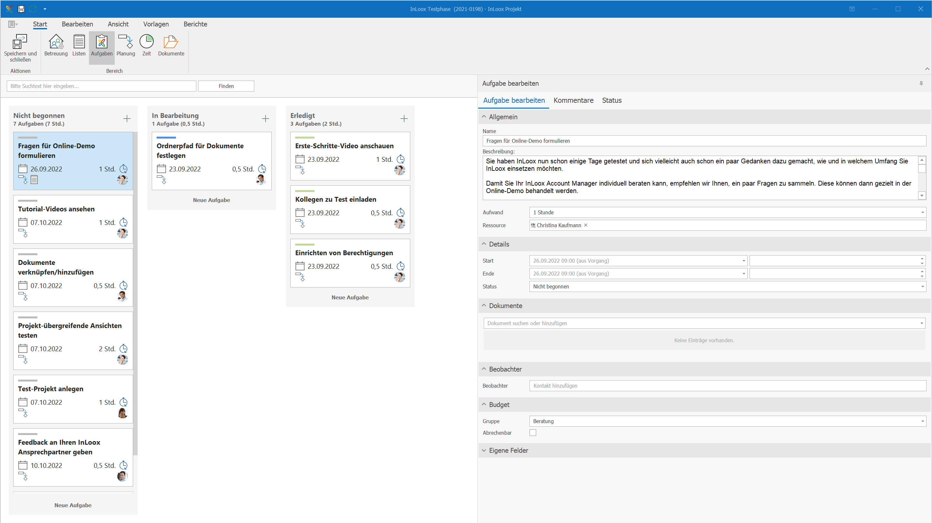Add task to Erledigt column
This screenshot has height=523, width=932.
[404, 119]
